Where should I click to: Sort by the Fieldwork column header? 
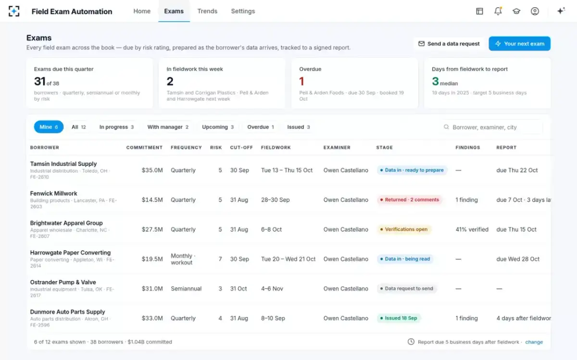[x=276, y=147]
